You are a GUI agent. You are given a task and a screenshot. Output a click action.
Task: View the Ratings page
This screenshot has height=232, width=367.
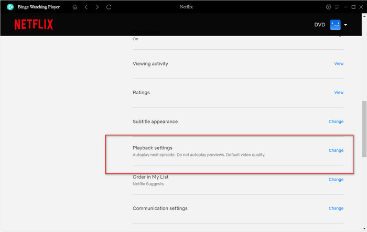(x=339, y=92)
